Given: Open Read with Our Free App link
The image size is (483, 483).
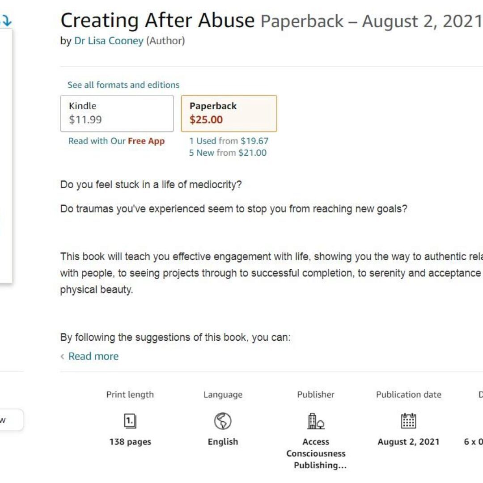Looking at the screenshot, I should point(116,141).
